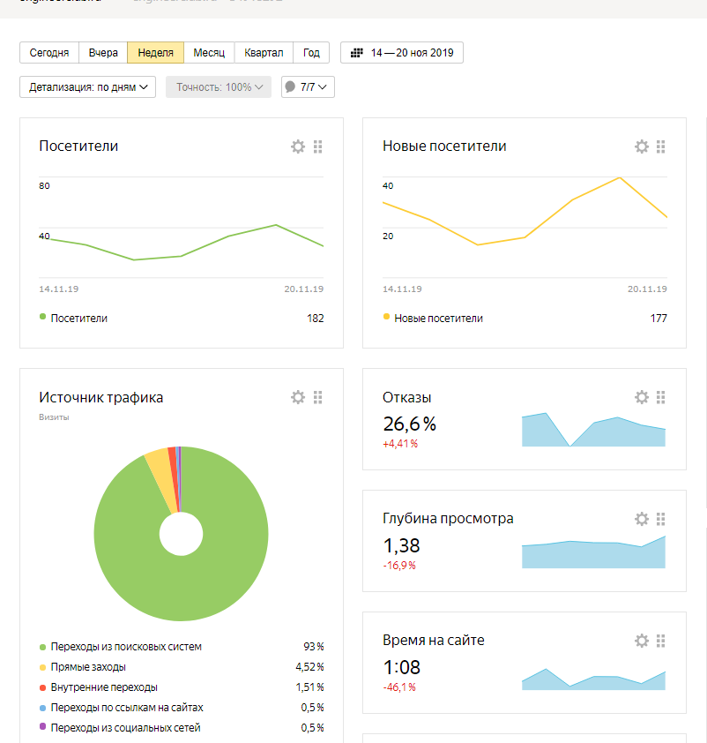Open the 7/7 annotations dropdown
The image size is (707, 743).
[x=308, y=87]
